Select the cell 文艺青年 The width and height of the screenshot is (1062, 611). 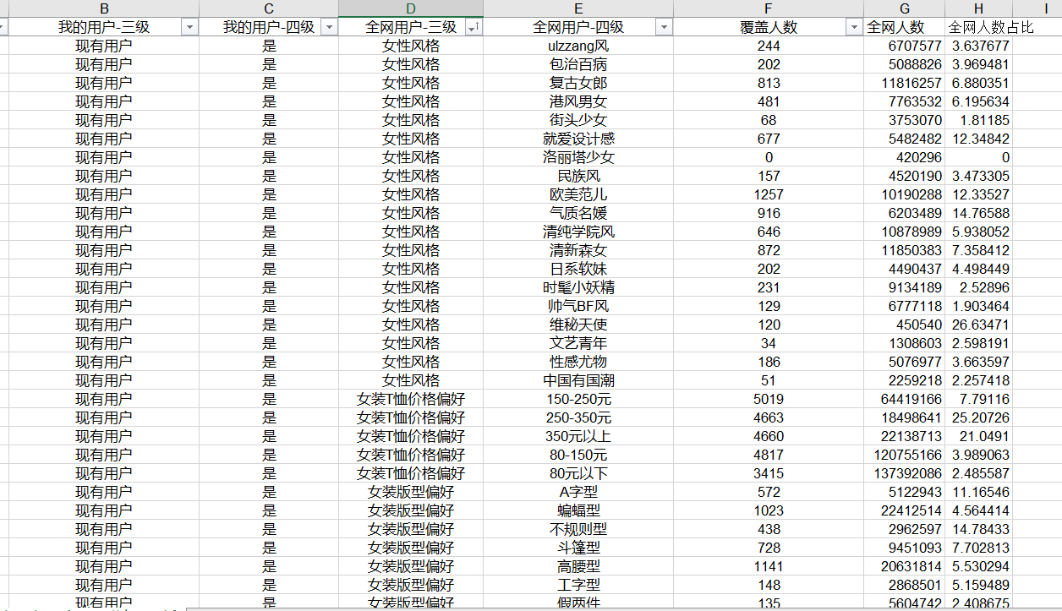pos(578,343)
